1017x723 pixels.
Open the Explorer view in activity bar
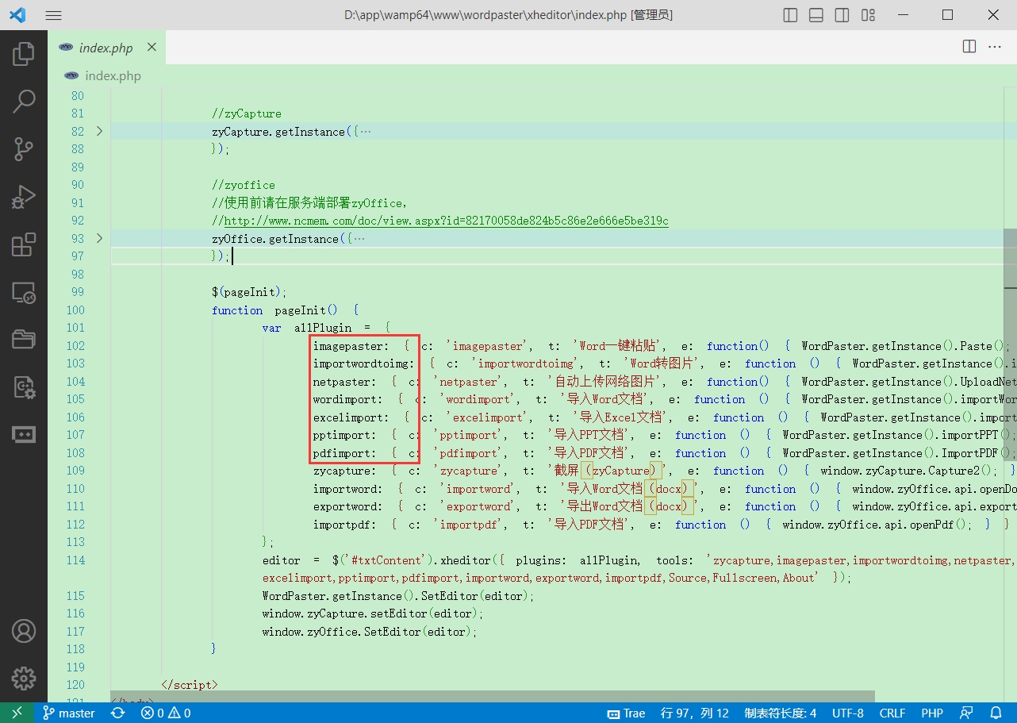(24, 54)
